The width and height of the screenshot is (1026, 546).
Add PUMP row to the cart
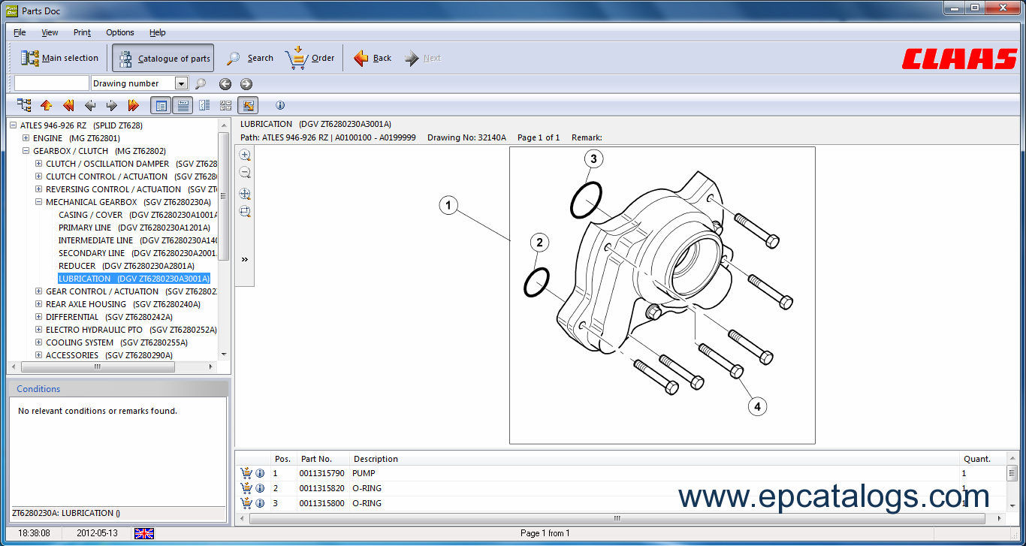coord(246,473)
